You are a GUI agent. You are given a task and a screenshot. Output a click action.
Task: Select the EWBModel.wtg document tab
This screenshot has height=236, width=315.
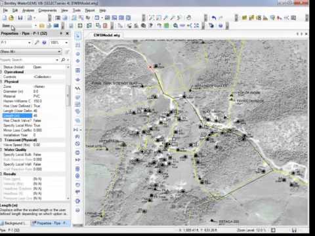point(106,35)
